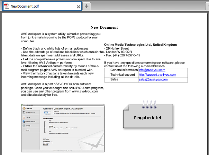Viewport: 209px width, 155px height.
Task: Select the NewDocument.pdf tab
Action: (42, 6)
